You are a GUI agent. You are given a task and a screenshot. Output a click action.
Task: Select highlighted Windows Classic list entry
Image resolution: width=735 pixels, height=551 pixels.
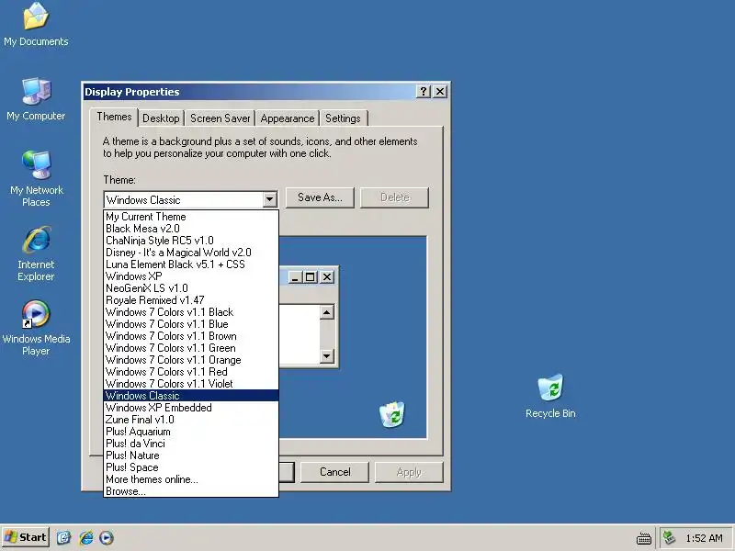click(191, 396)
